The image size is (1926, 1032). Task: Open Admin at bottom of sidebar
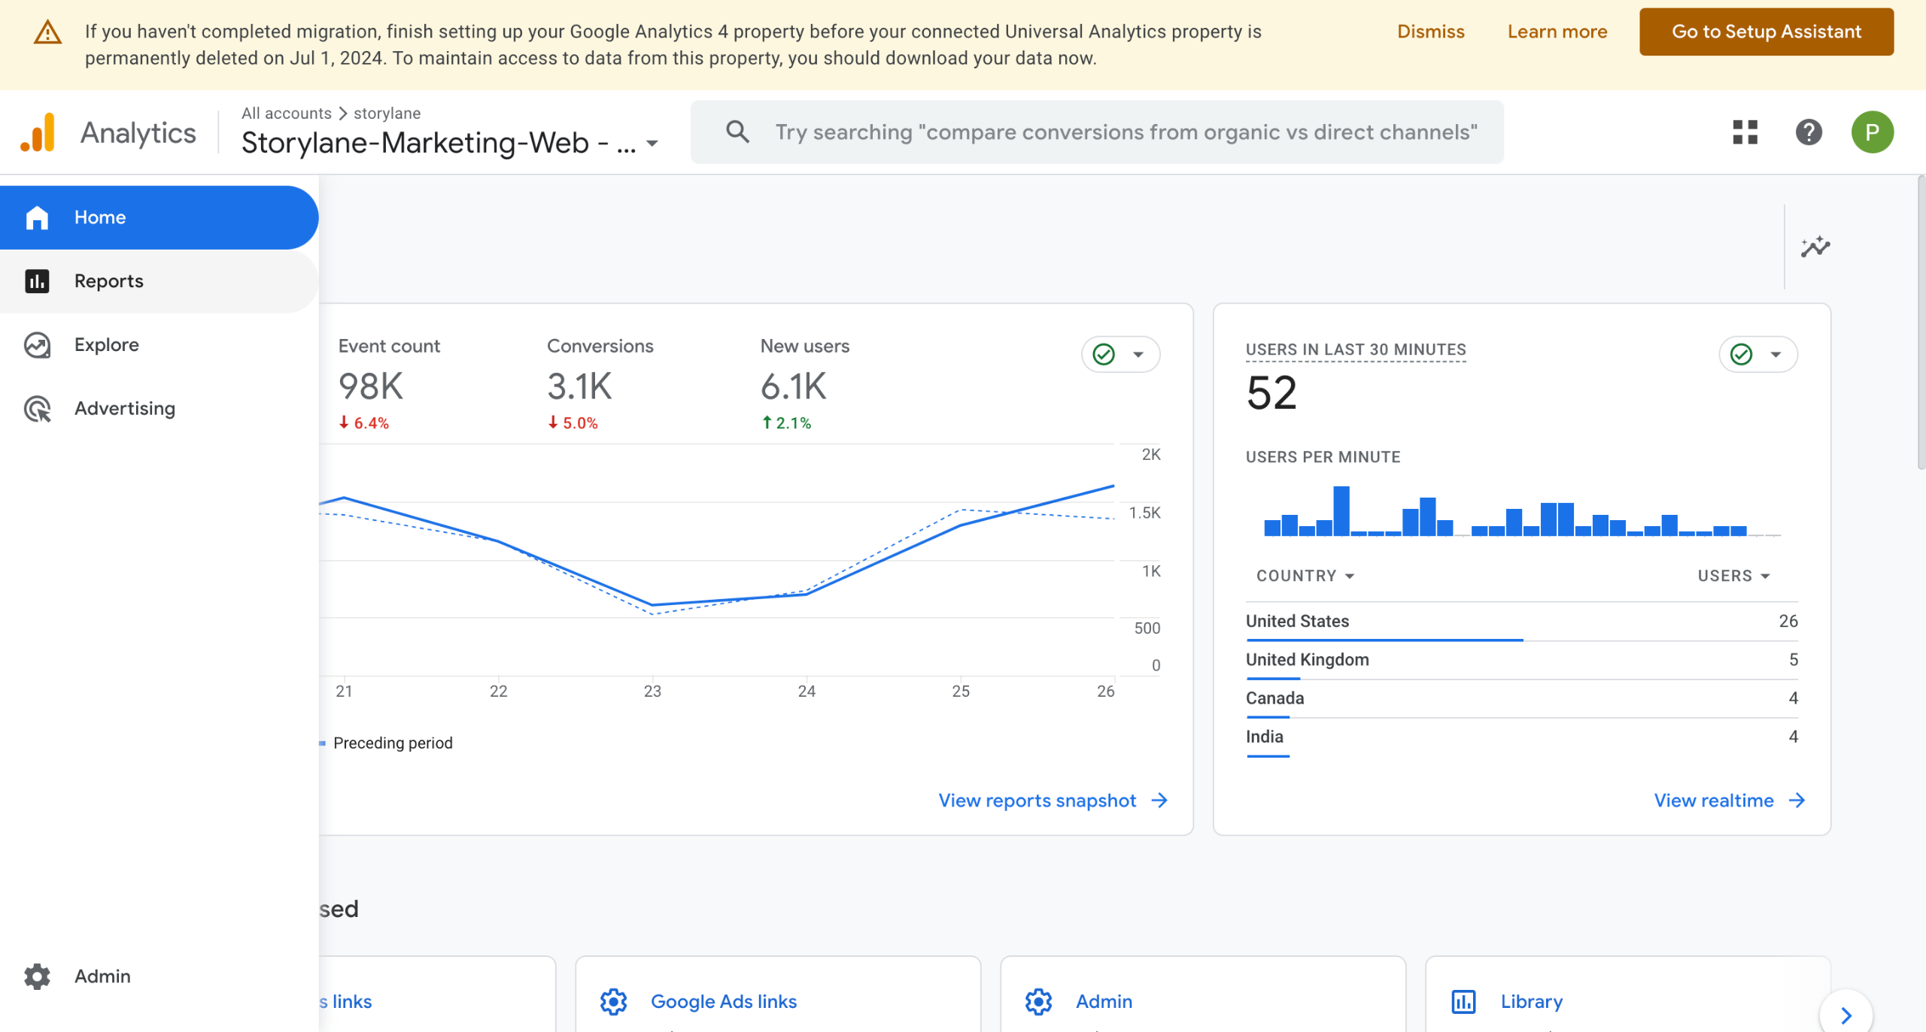pos(159,976)
